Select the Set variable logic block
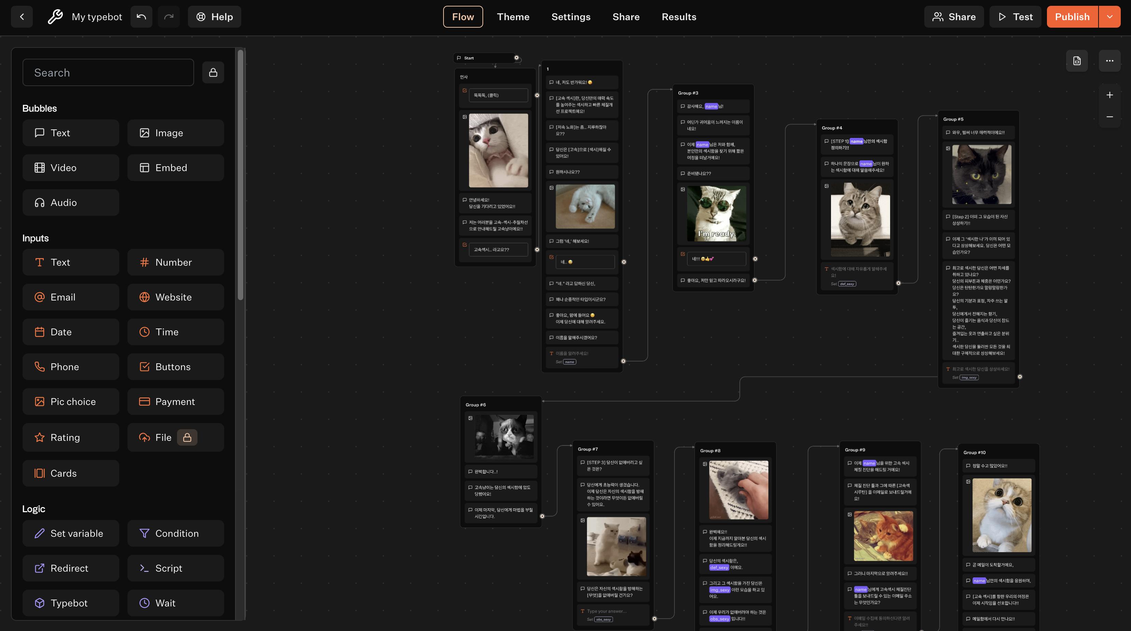1131x631 pixels. pos(71,533)
